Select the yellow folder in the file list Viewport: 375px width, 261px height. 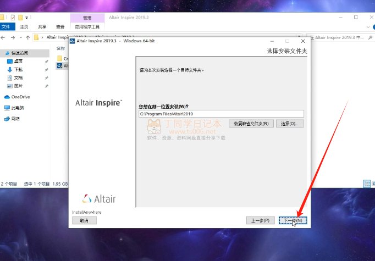click(60, 58)
